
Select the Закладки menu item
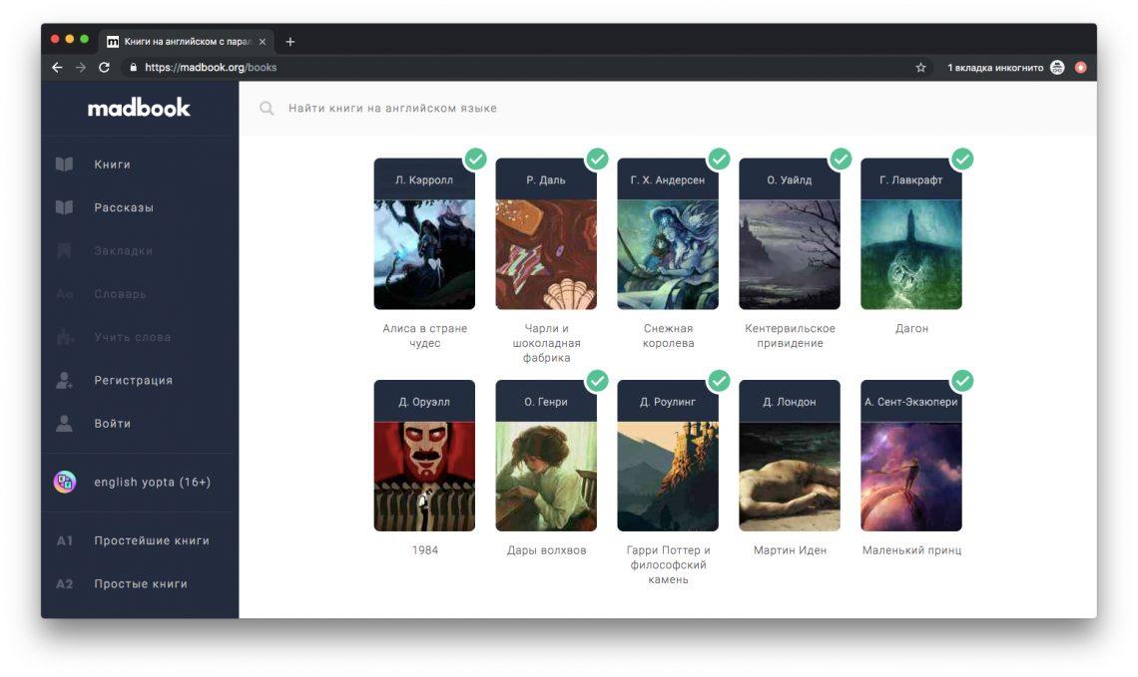tap(124, 251)
